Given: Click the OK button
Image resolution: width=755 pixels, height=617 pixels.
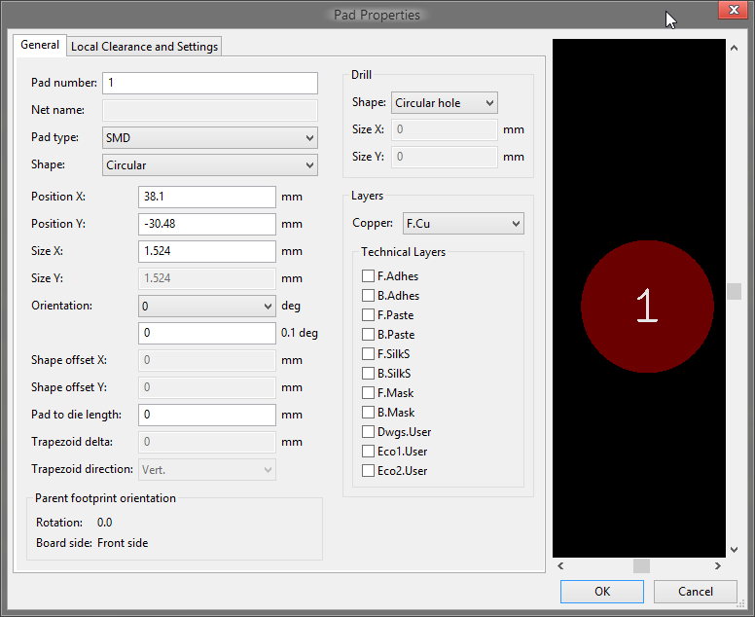Looking at the screenshot, I should (x=602, y=592).
